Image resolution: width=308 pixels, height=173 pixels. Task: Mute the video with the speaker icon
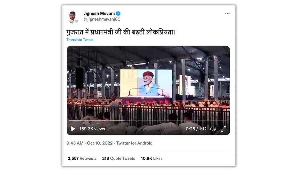tap(213, 129)
